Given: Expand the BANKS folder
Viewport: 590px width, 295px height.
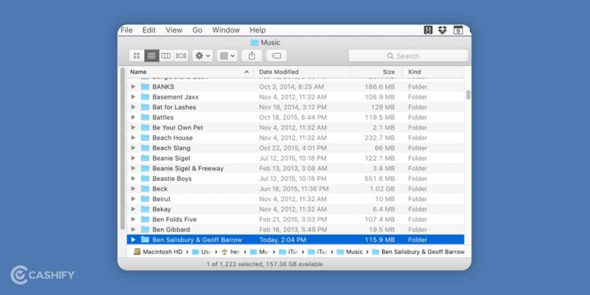Looking at the screenshot, I should point(133,86).
